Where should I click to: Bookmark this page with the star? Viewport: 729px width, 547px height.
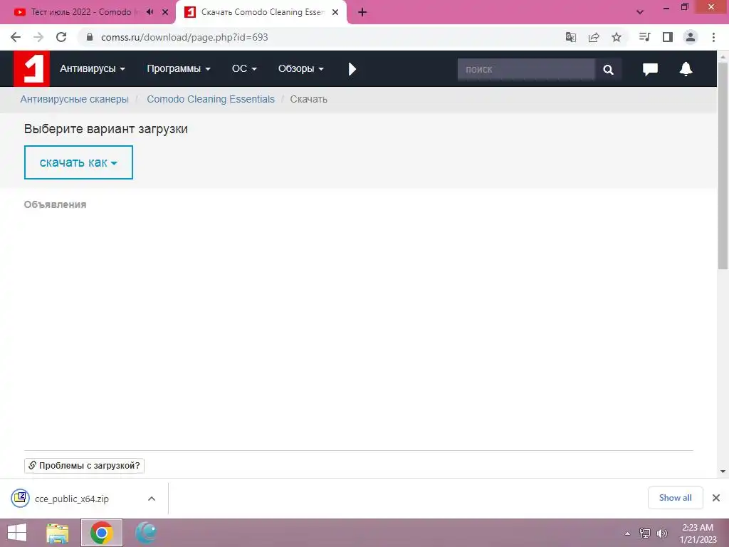617,37
